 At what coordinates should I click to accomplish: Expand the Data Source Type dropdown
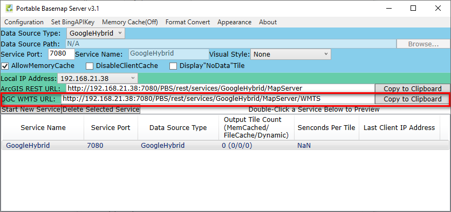[x=96, y=33]
